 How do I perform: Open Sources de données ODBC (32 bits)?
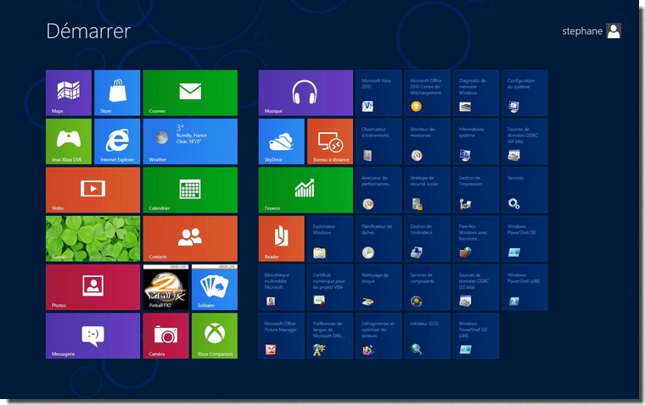[x=476, y=287]
